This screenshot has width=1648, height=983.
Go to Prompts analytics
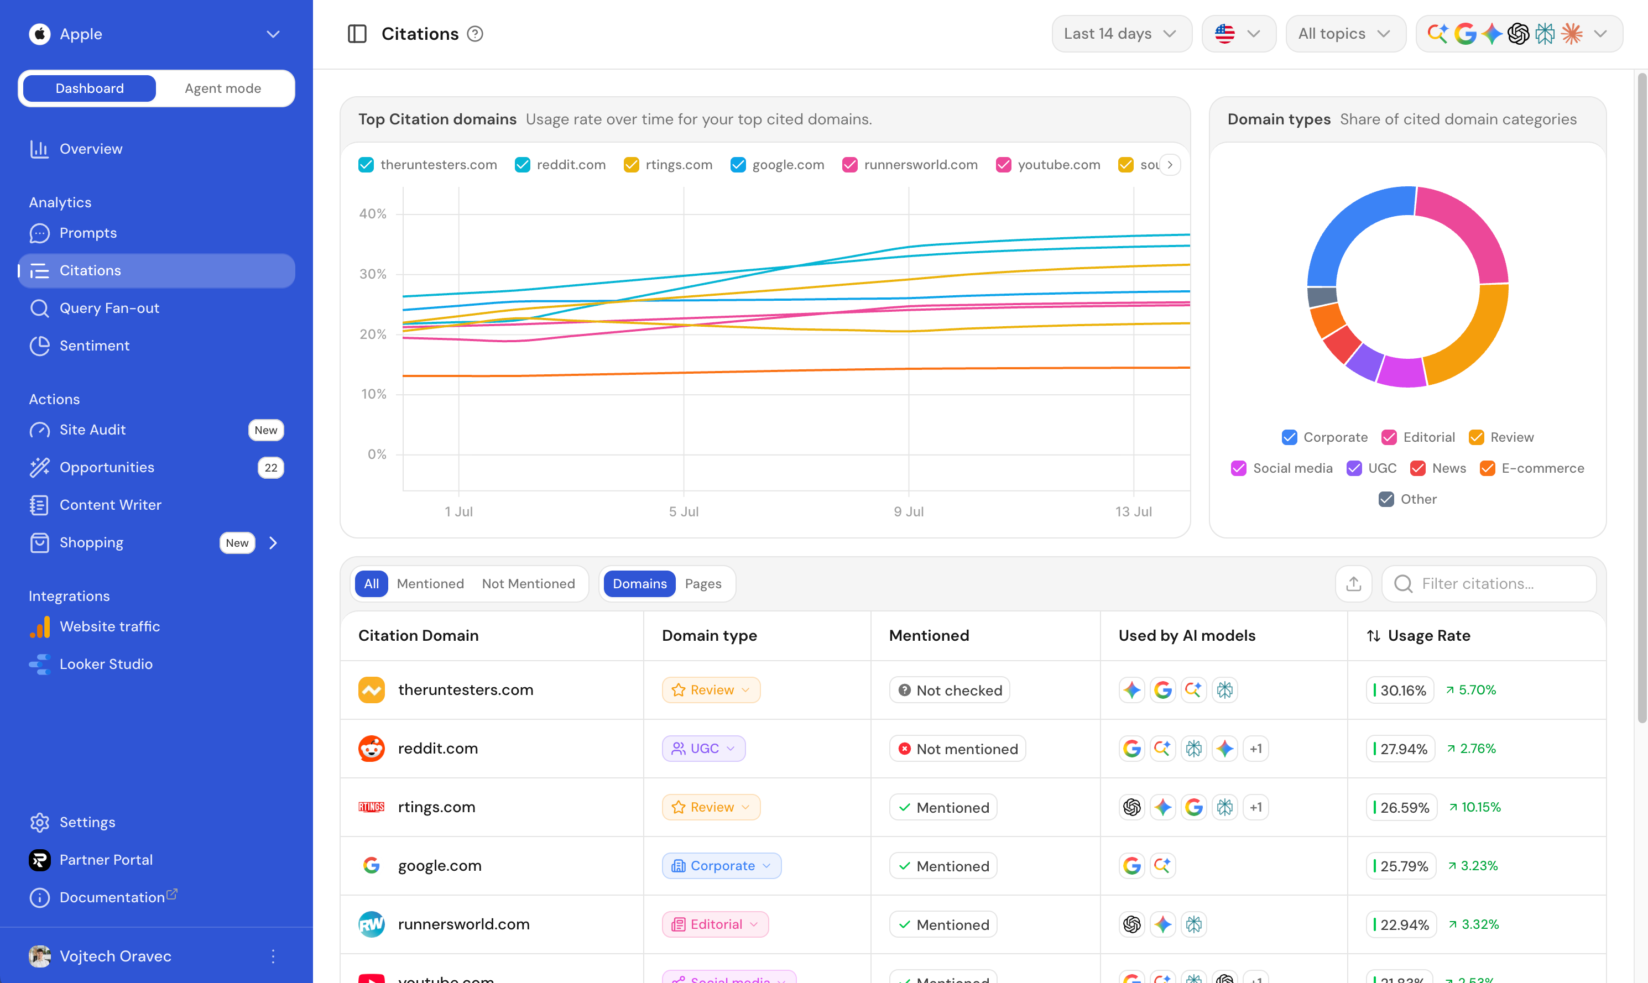(x=157, y=233)
